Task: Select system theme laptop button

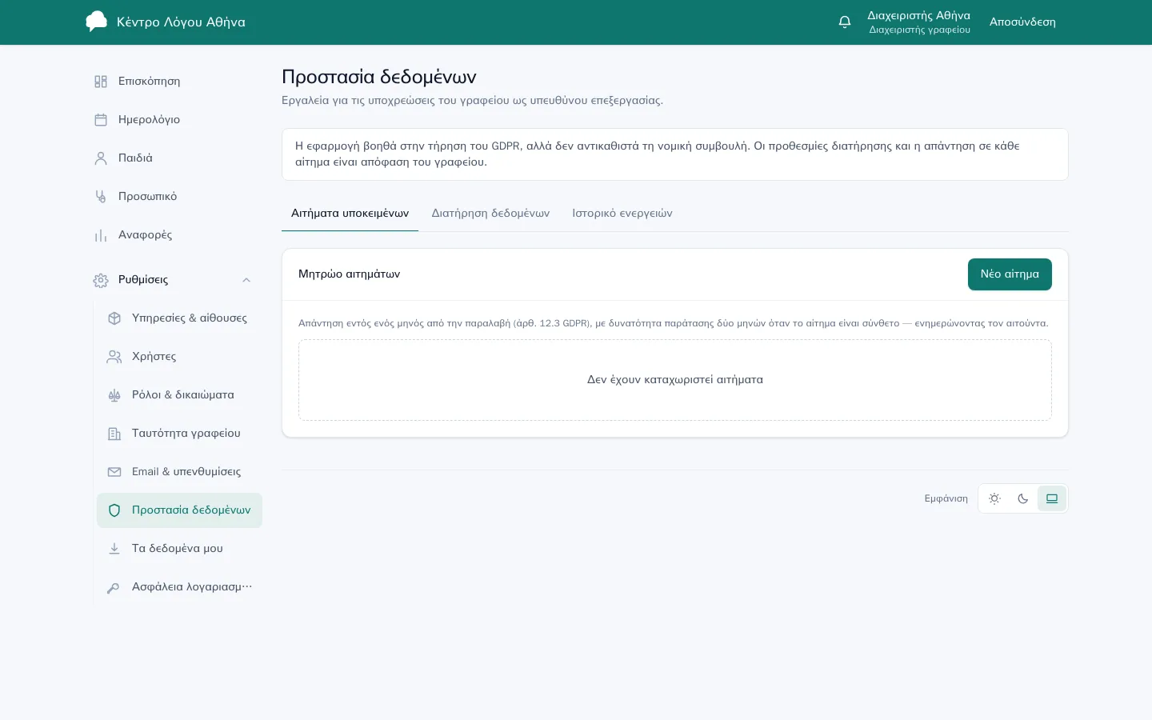Action: (x=1052, y=498)
